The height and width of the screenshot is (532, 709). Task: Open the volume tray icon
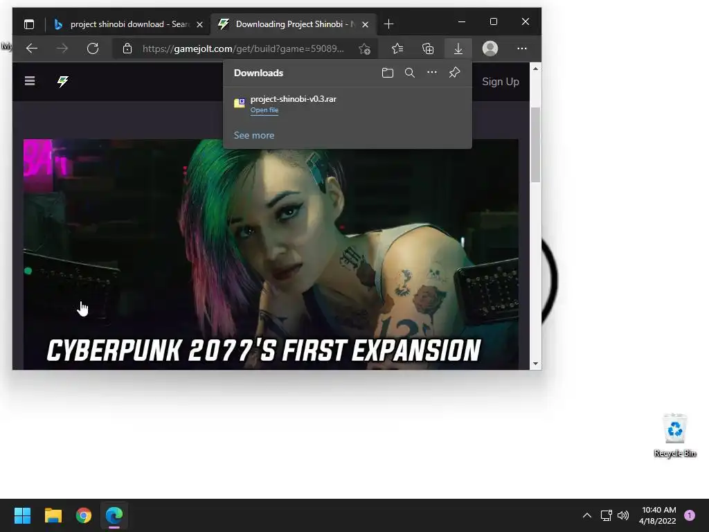[x=623, y=515]
